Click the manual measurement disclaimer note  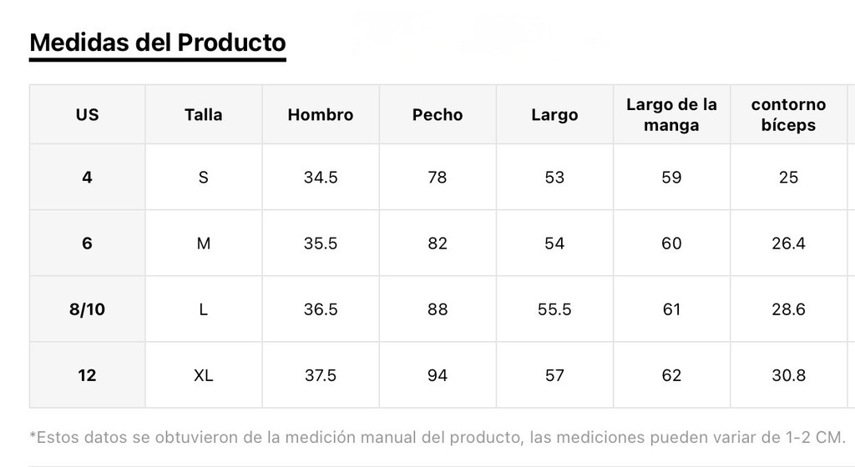pyautogui.click(x=438, y=437)
